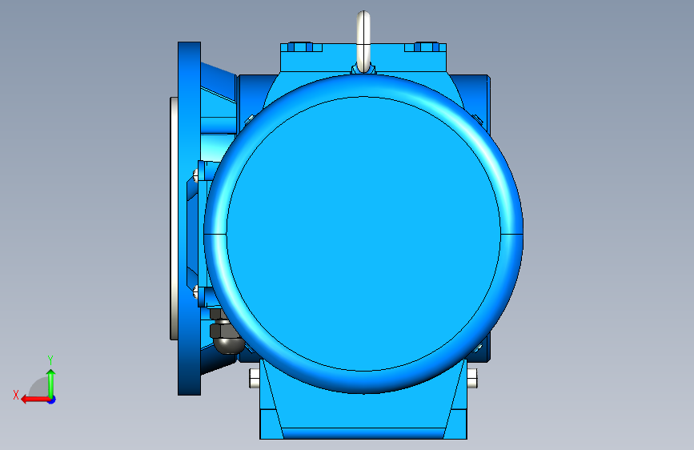Select the gray disc behind the left flange
Image resolution: width=694 pixels, height=450 pixels.
(x=174, y=219)
